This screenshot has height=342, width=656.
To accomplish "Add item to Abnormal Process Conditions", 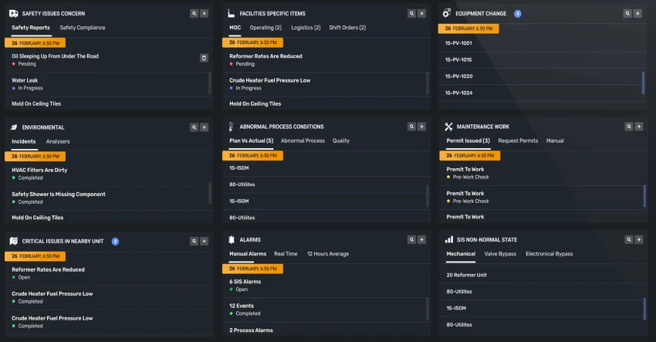I will [421, 127].
